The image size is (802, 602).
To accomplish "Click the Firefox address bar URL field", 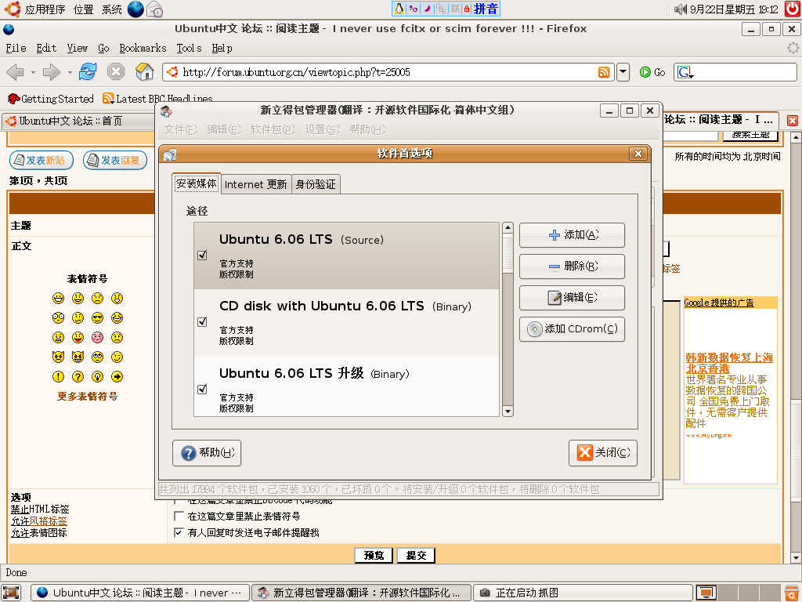I will point(388,72).
